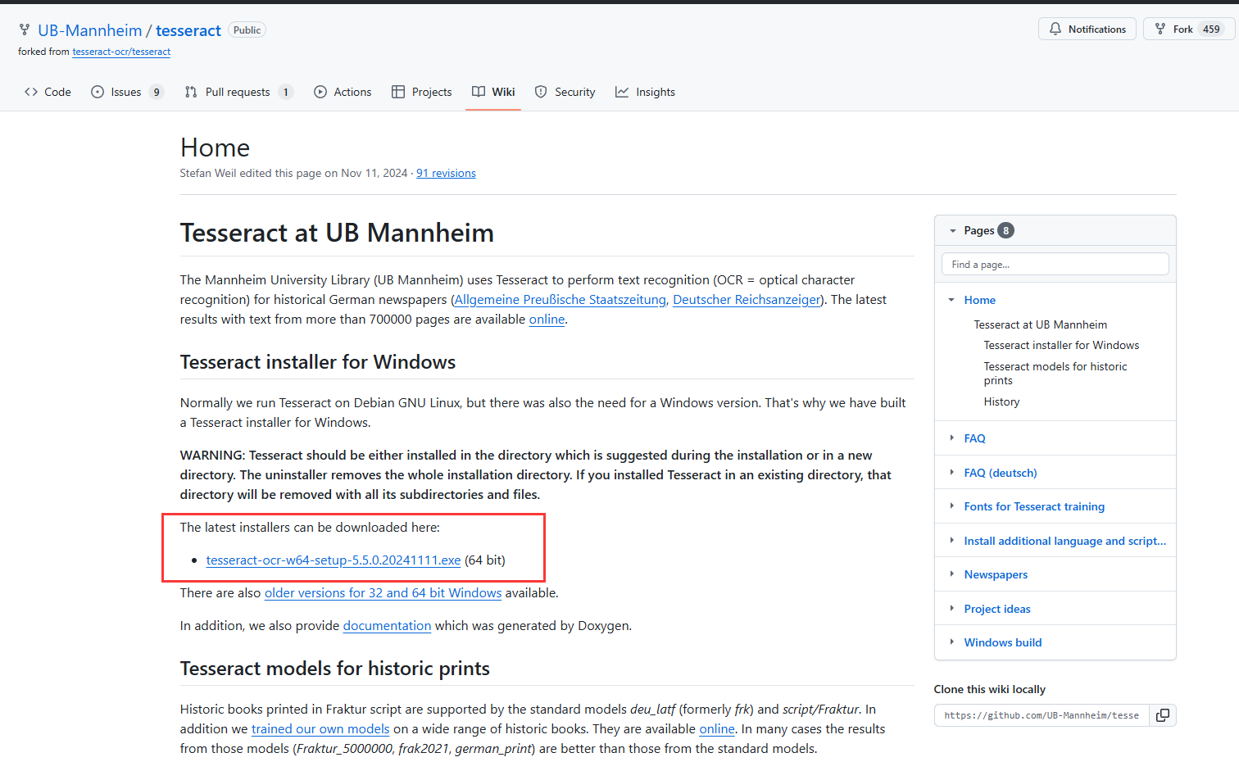Click the repository fork icon beside UB-Mannheim
Image resolution: width=1239 pixels, height=780 pixels.
(x=25, y=30)
